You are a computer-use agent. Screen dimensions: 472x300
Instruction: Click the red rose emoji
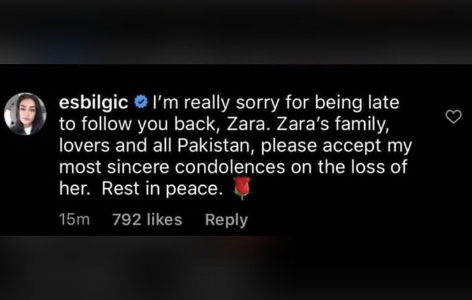tap(242, 188)
